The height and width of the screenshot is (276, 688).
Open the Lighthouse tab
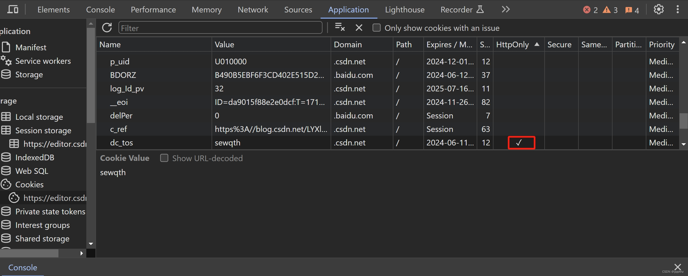(404, 10)
